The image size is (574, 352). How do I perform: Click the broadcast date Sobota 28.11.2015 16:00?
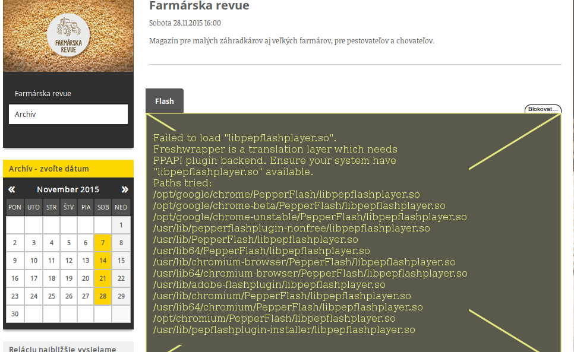pos(185,23)
